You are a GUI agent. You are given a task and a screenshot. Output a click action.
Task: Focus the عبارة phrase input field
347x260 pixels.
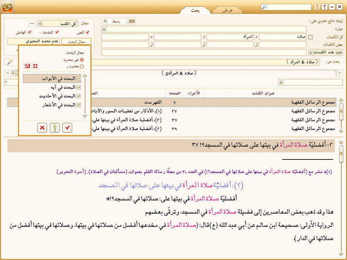206,29
